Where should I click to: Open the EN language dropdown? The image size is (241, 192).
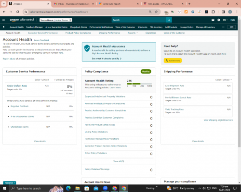tap(225, 20)
